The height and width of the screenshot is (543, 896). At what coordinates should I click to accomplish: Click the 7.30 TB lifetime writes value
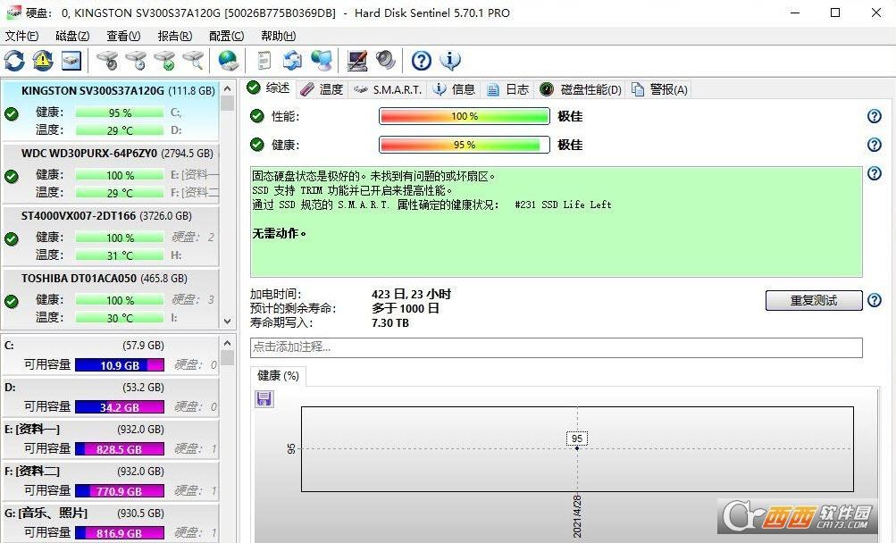(x=390, y=323)
